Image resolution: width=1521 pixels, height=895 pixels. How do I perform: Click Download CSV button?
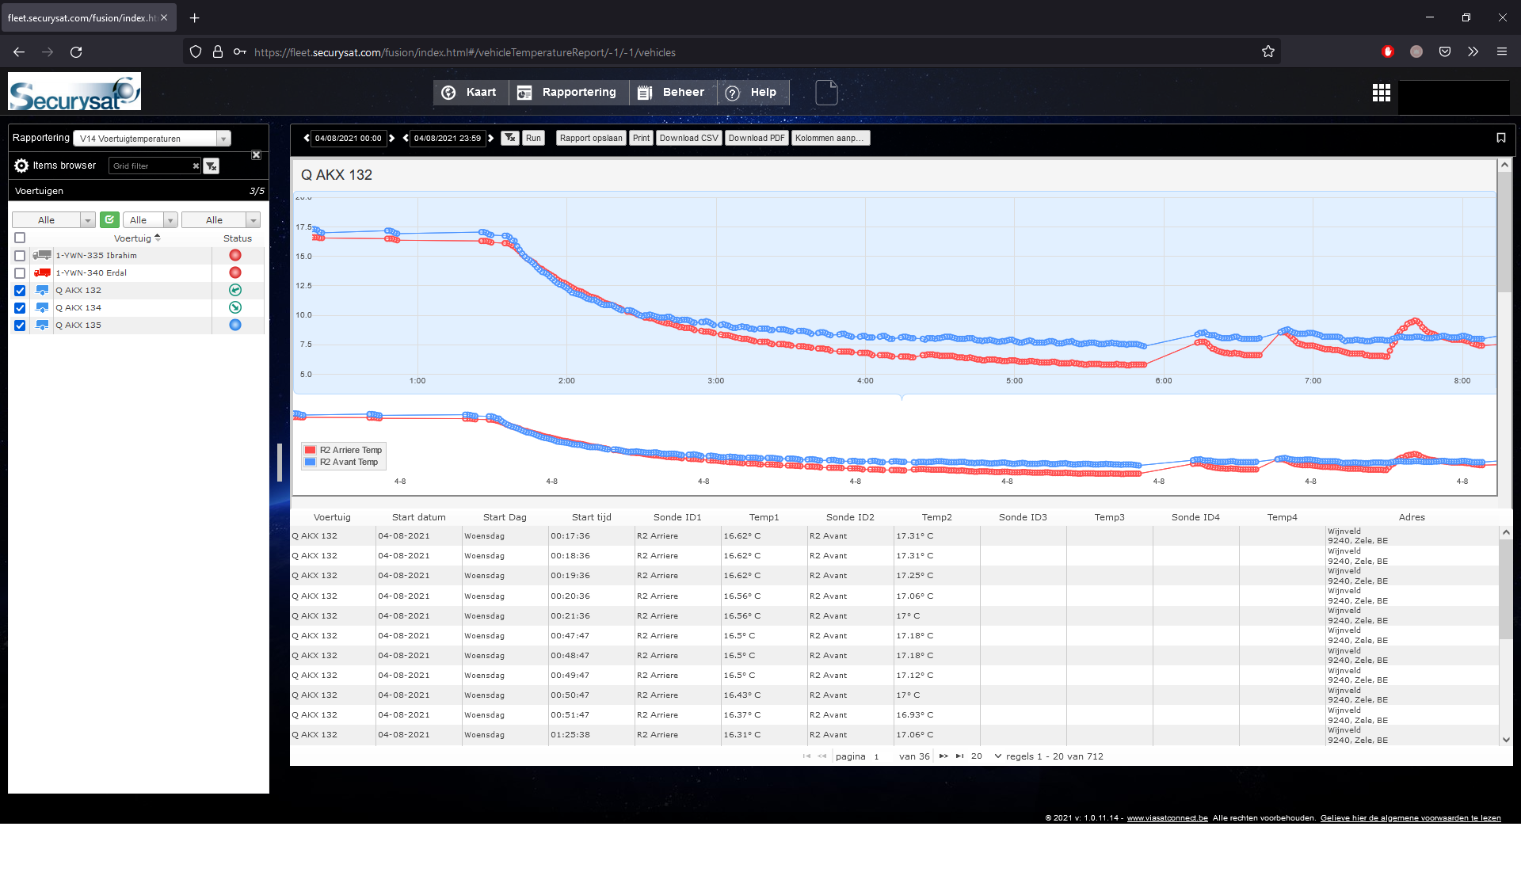[688, 138]
